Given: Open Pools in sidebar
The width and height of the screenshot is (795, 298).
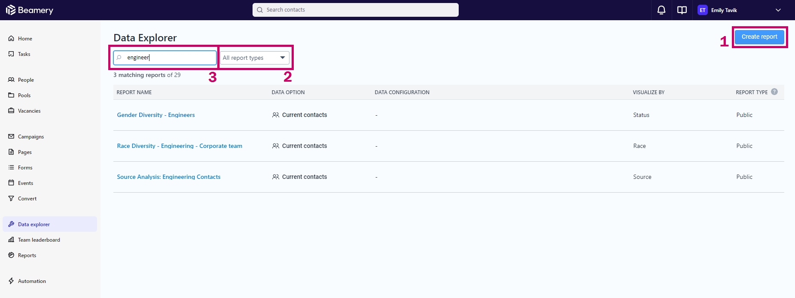Looking at the screenshot, I should (x=50, y=95).
